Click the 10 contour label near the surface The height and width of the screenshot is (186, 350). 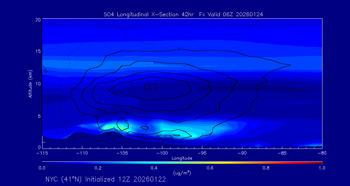point(164,137)
